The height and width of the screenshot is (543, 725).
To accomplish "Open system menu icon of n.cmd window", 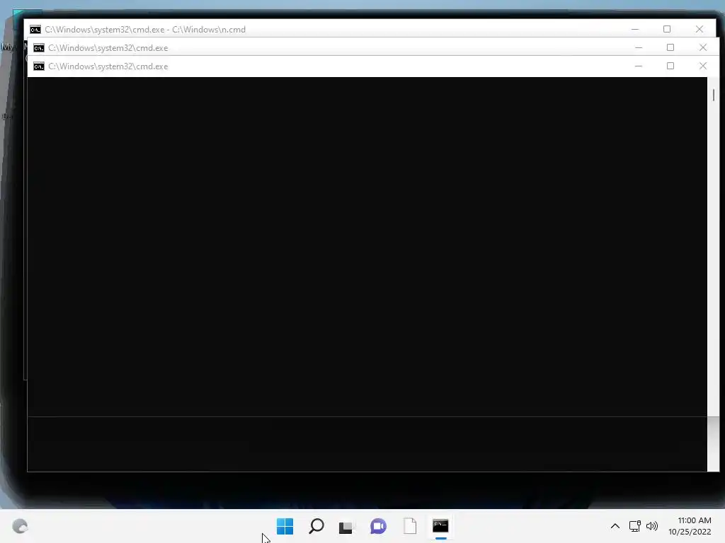I will 35,30.
